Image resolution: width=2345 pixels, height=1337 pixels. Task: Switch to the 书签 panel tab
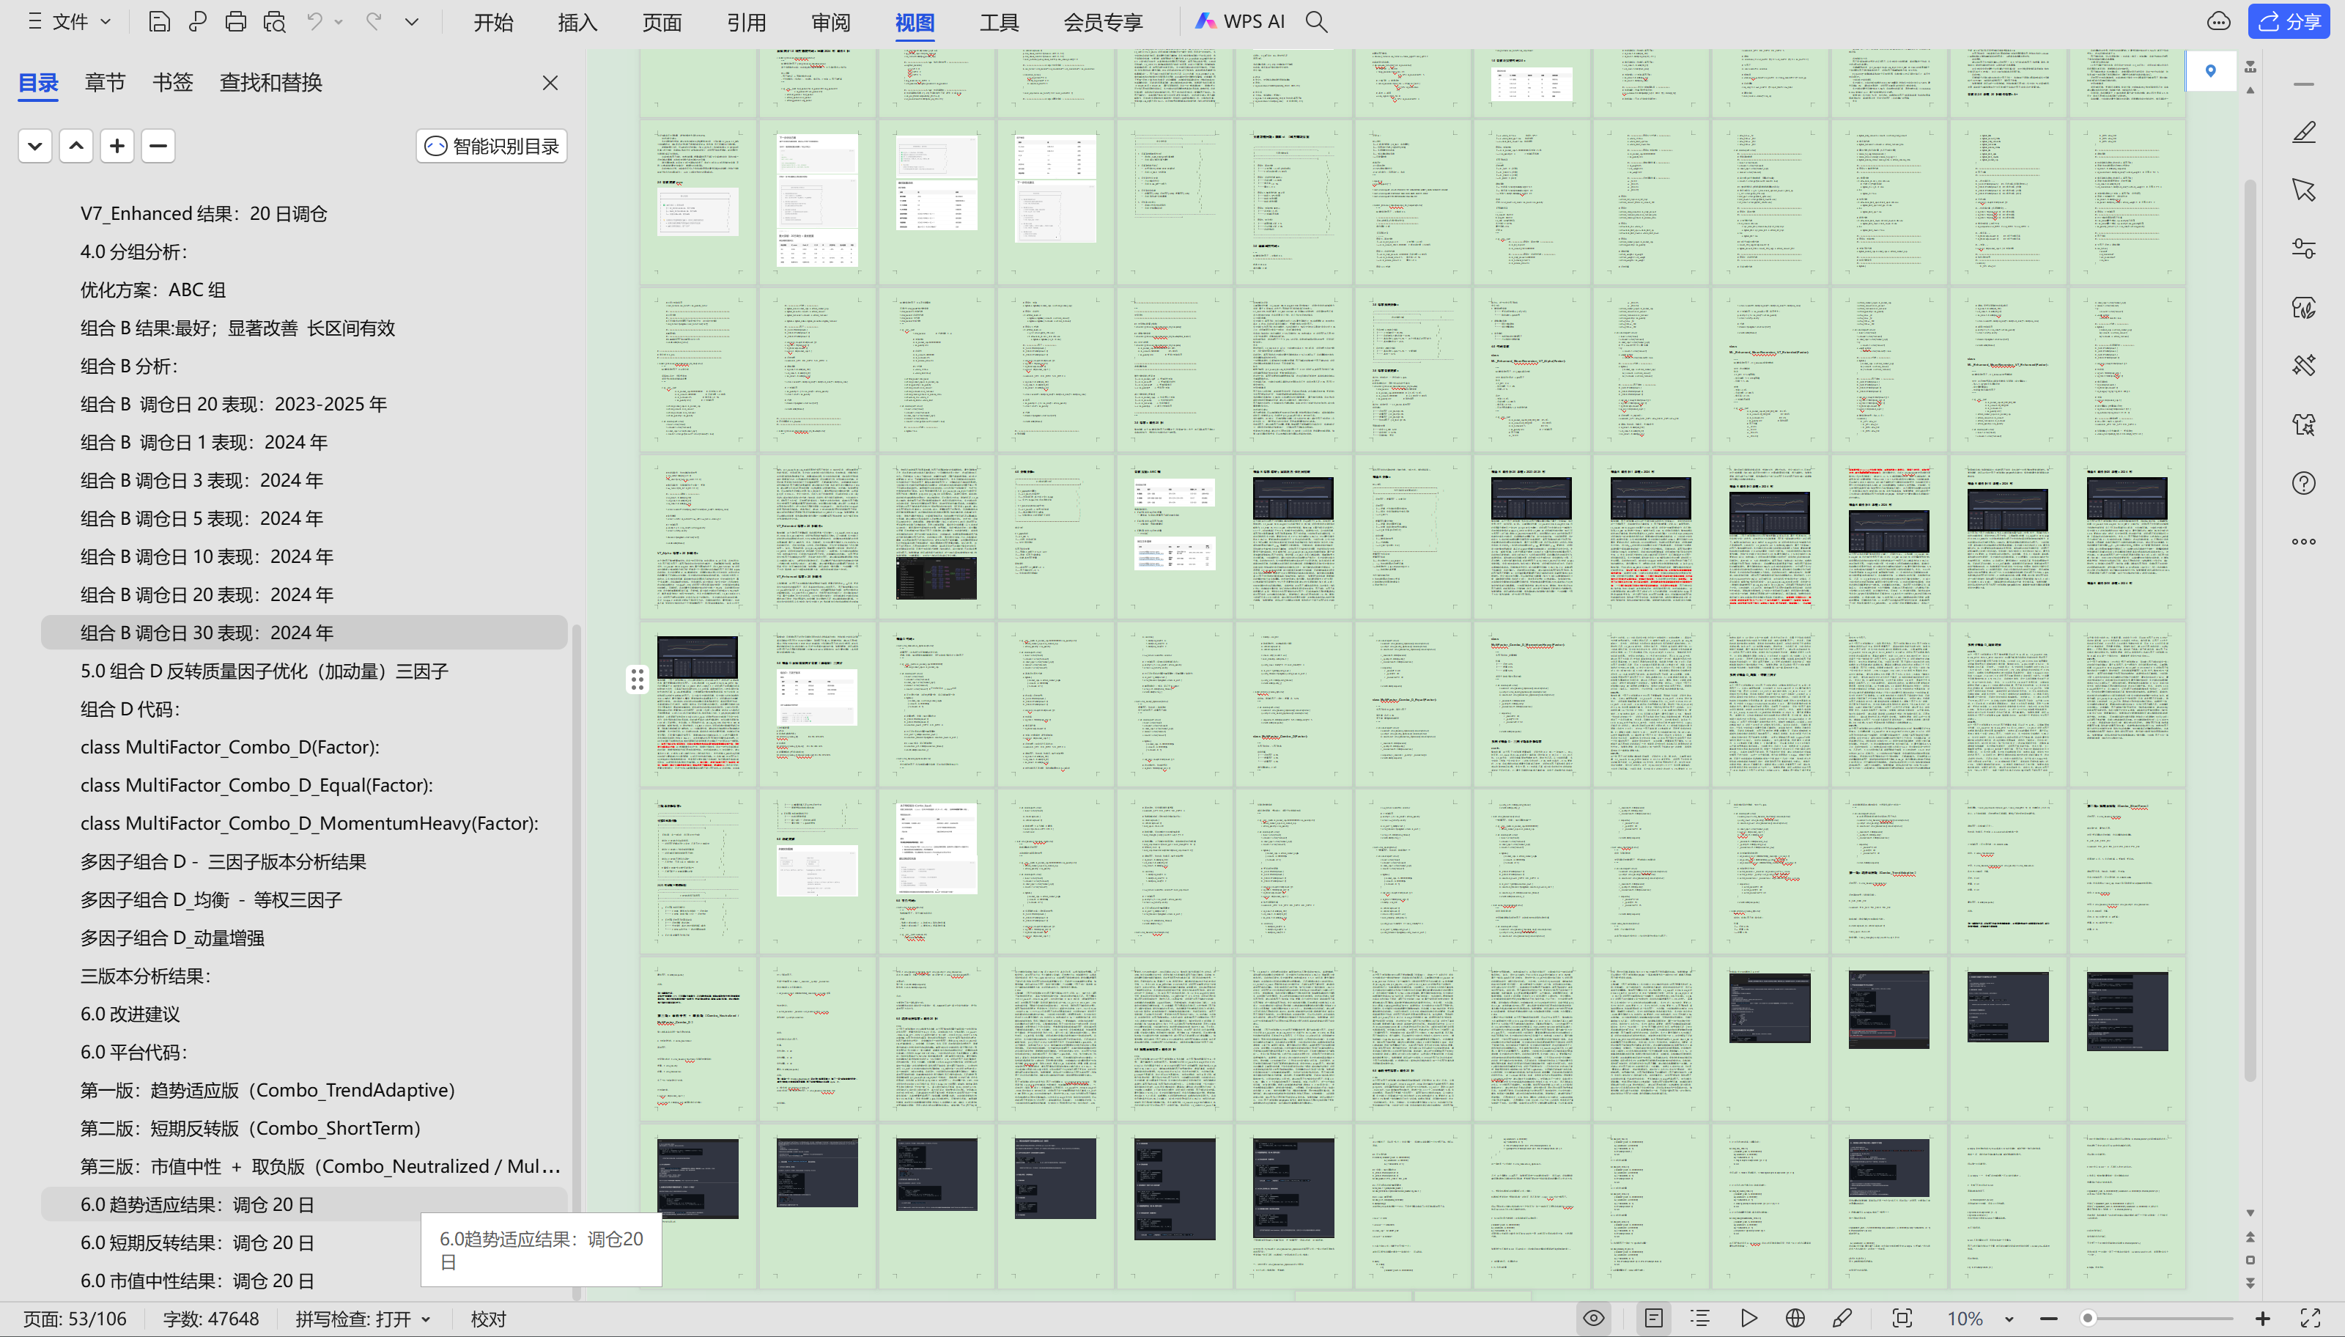point(172,83)
